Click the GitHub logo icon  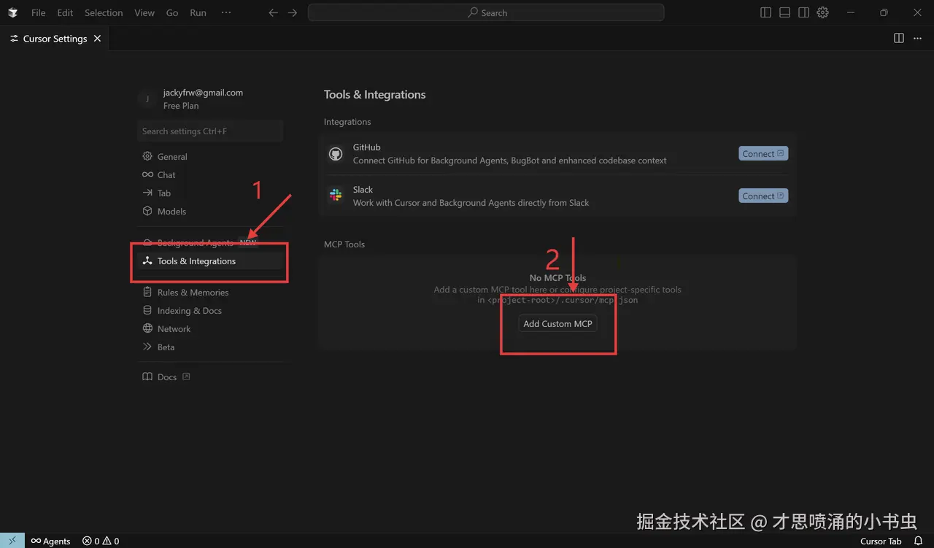click(x=336, y=154)
